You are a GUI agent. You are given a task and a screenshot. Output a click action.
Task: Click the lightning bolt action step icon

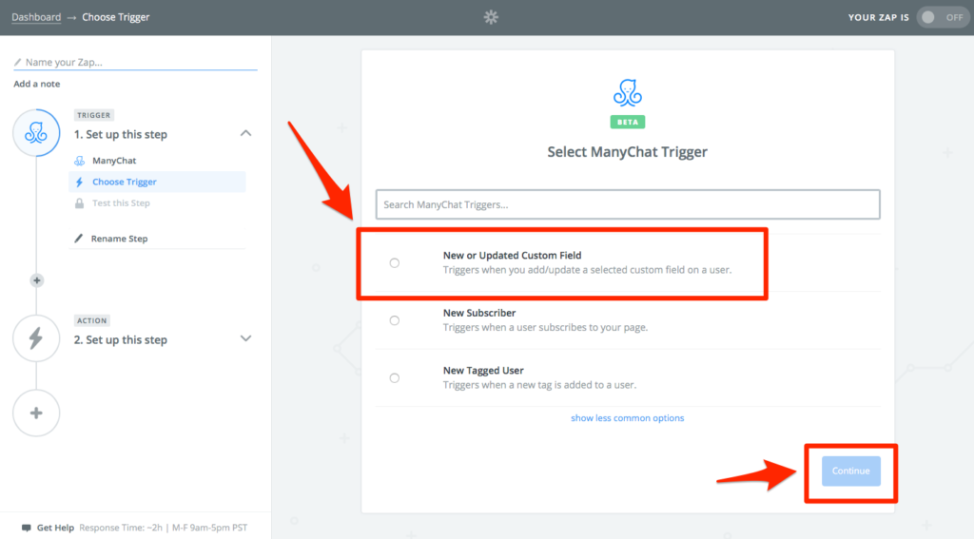click(x=36, y=338)
